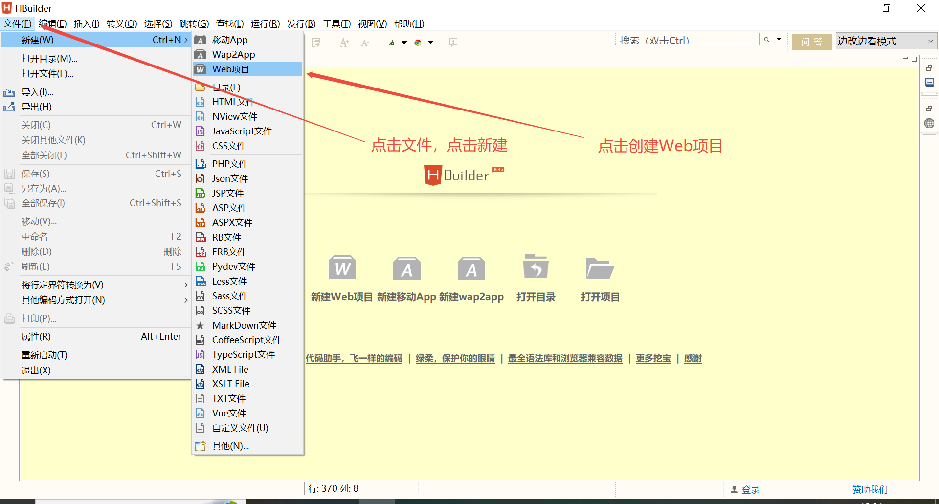Screen dimensions: 939x504
Task: Maximize the editor pane via its maximize icon
Action: (x=914, y=59)
